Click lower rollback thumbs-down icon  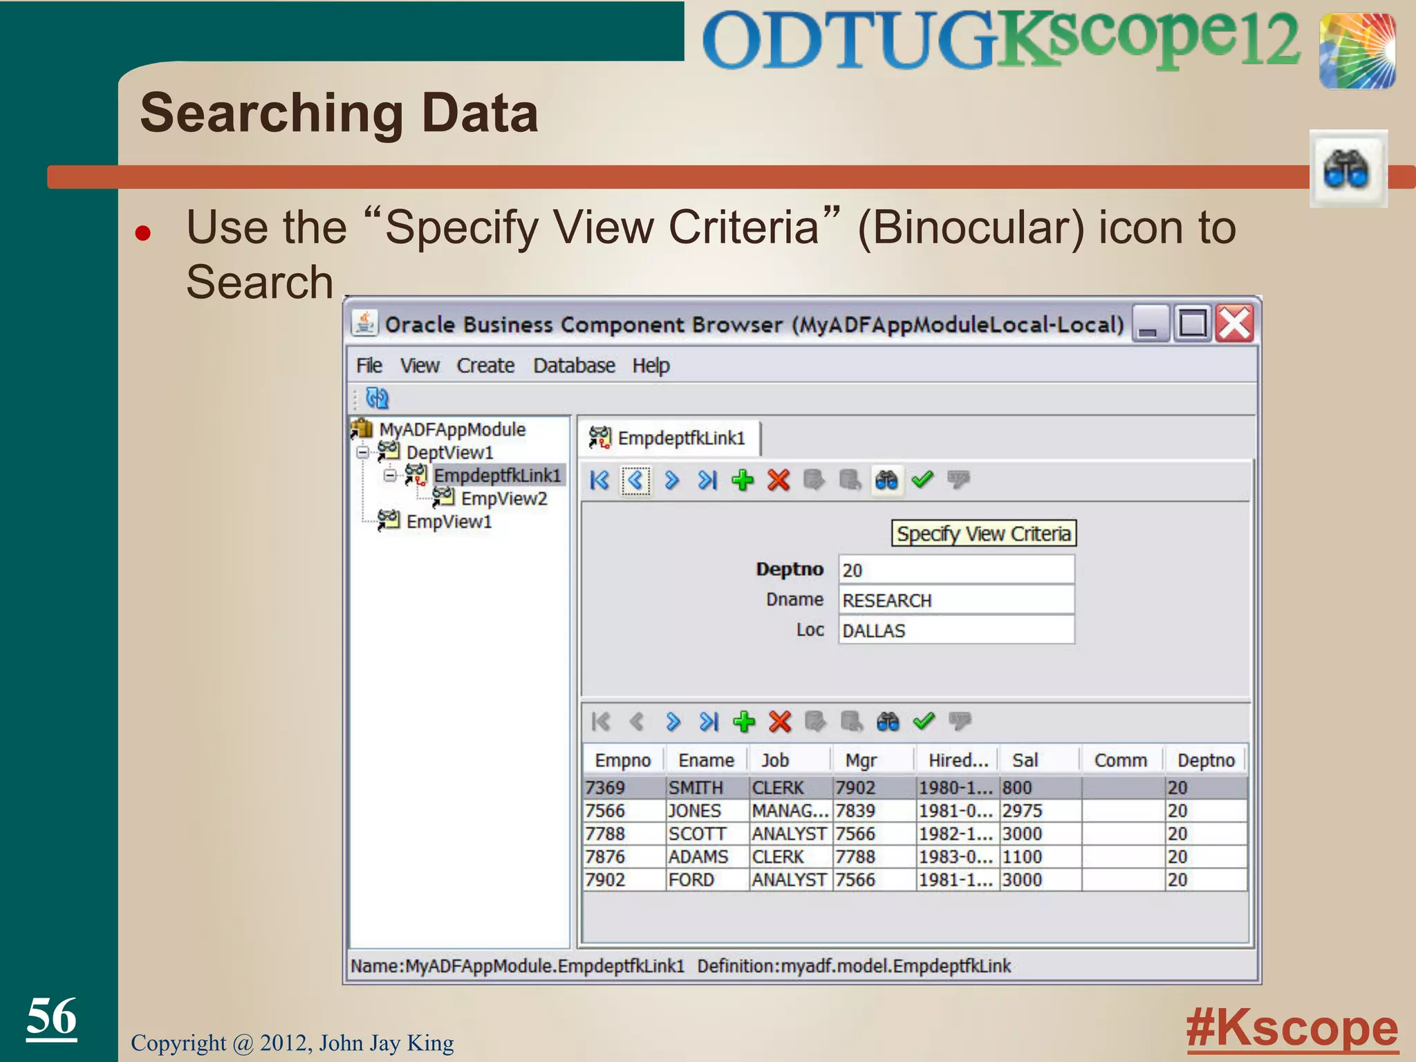point(960,721)
